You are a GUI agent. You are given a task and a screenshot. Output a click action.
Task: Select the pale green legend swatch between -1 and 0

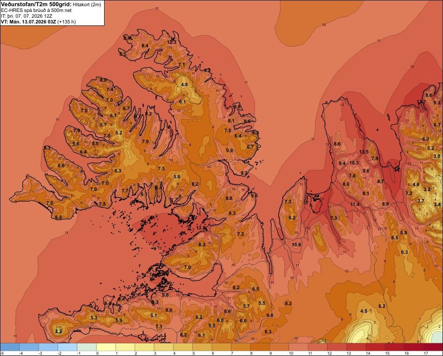(x=87, y=347)
